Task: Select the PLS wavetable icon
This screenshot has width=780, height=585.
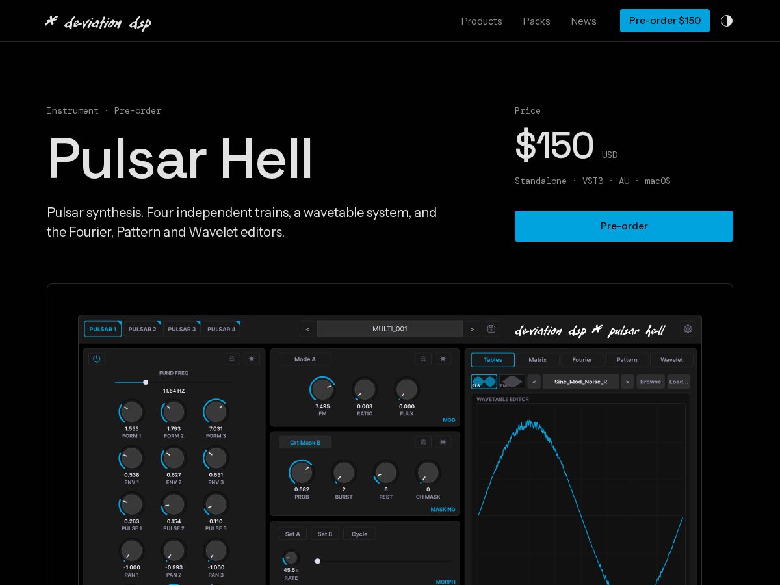Action: 484,382
